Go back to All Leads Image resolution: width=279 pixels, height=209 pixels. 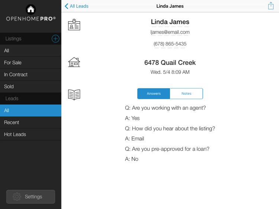(77, 6)
